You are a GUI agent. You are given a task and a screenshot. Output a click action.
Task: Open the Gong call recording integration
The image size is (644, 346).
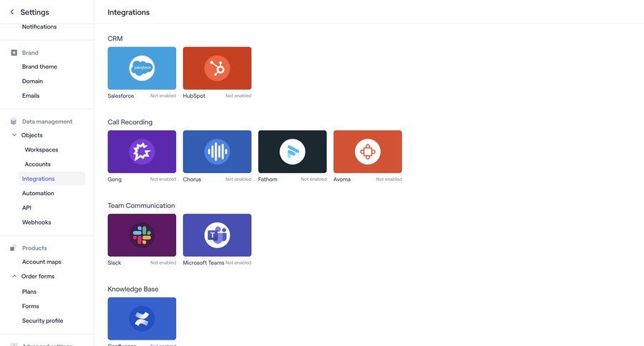pos(142,152)
